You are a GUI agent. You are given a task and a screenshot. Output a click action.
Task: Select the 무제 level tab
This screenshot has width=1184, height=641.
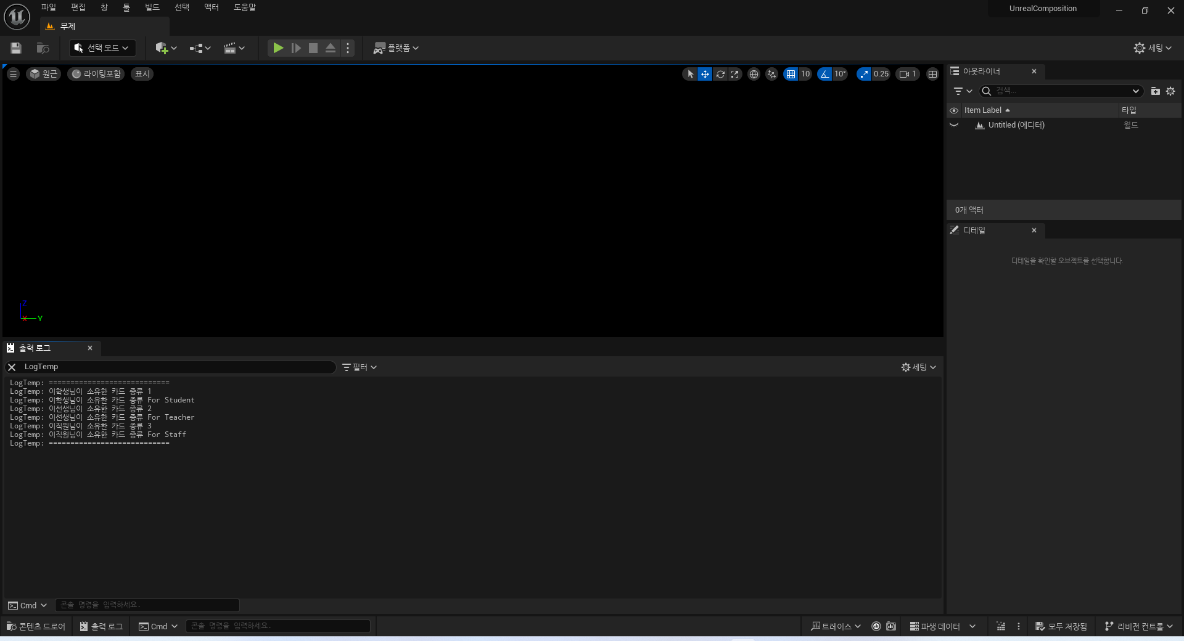pyautogui.click(x=105, y=27)
